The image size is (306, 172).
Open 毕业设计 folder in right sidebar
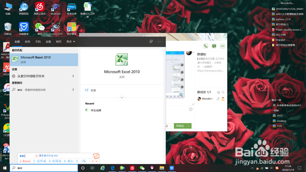coord(278,40)
